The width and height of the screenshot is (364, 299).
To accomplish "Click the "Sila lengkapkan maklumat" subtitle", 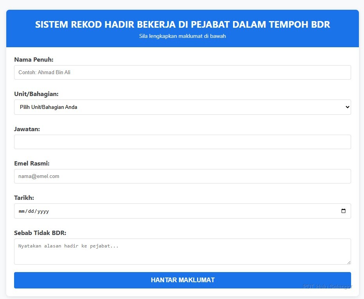I will 182,36.
